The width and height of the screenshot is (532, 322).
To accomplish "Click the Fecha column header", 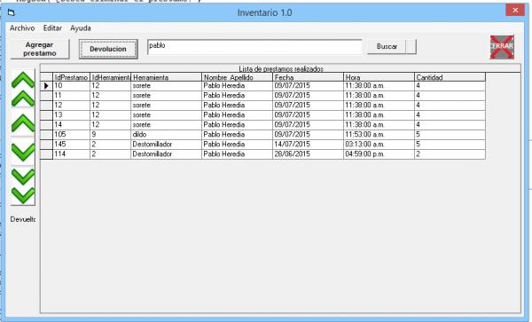I will (308, 77).
